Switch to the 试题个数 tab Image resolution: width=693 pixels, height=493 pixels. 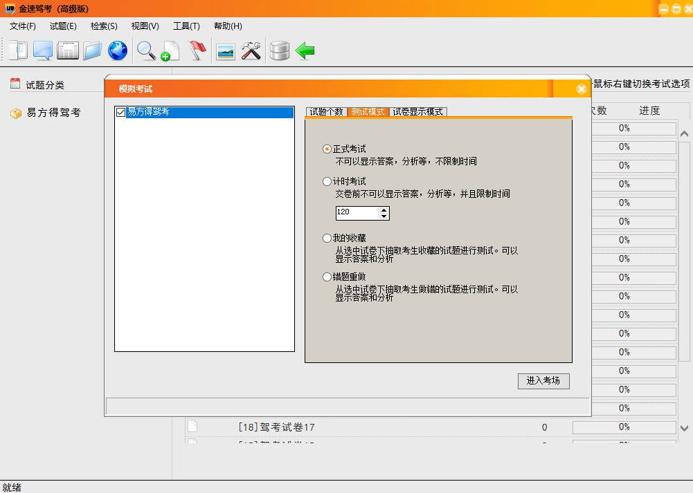click(326, 111)
